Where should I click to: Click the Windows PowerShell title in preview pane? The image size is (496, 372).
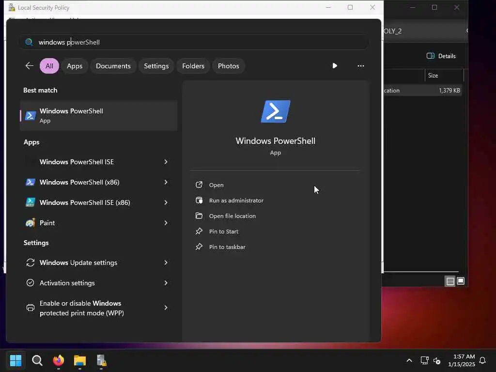[x=276, y=141]
